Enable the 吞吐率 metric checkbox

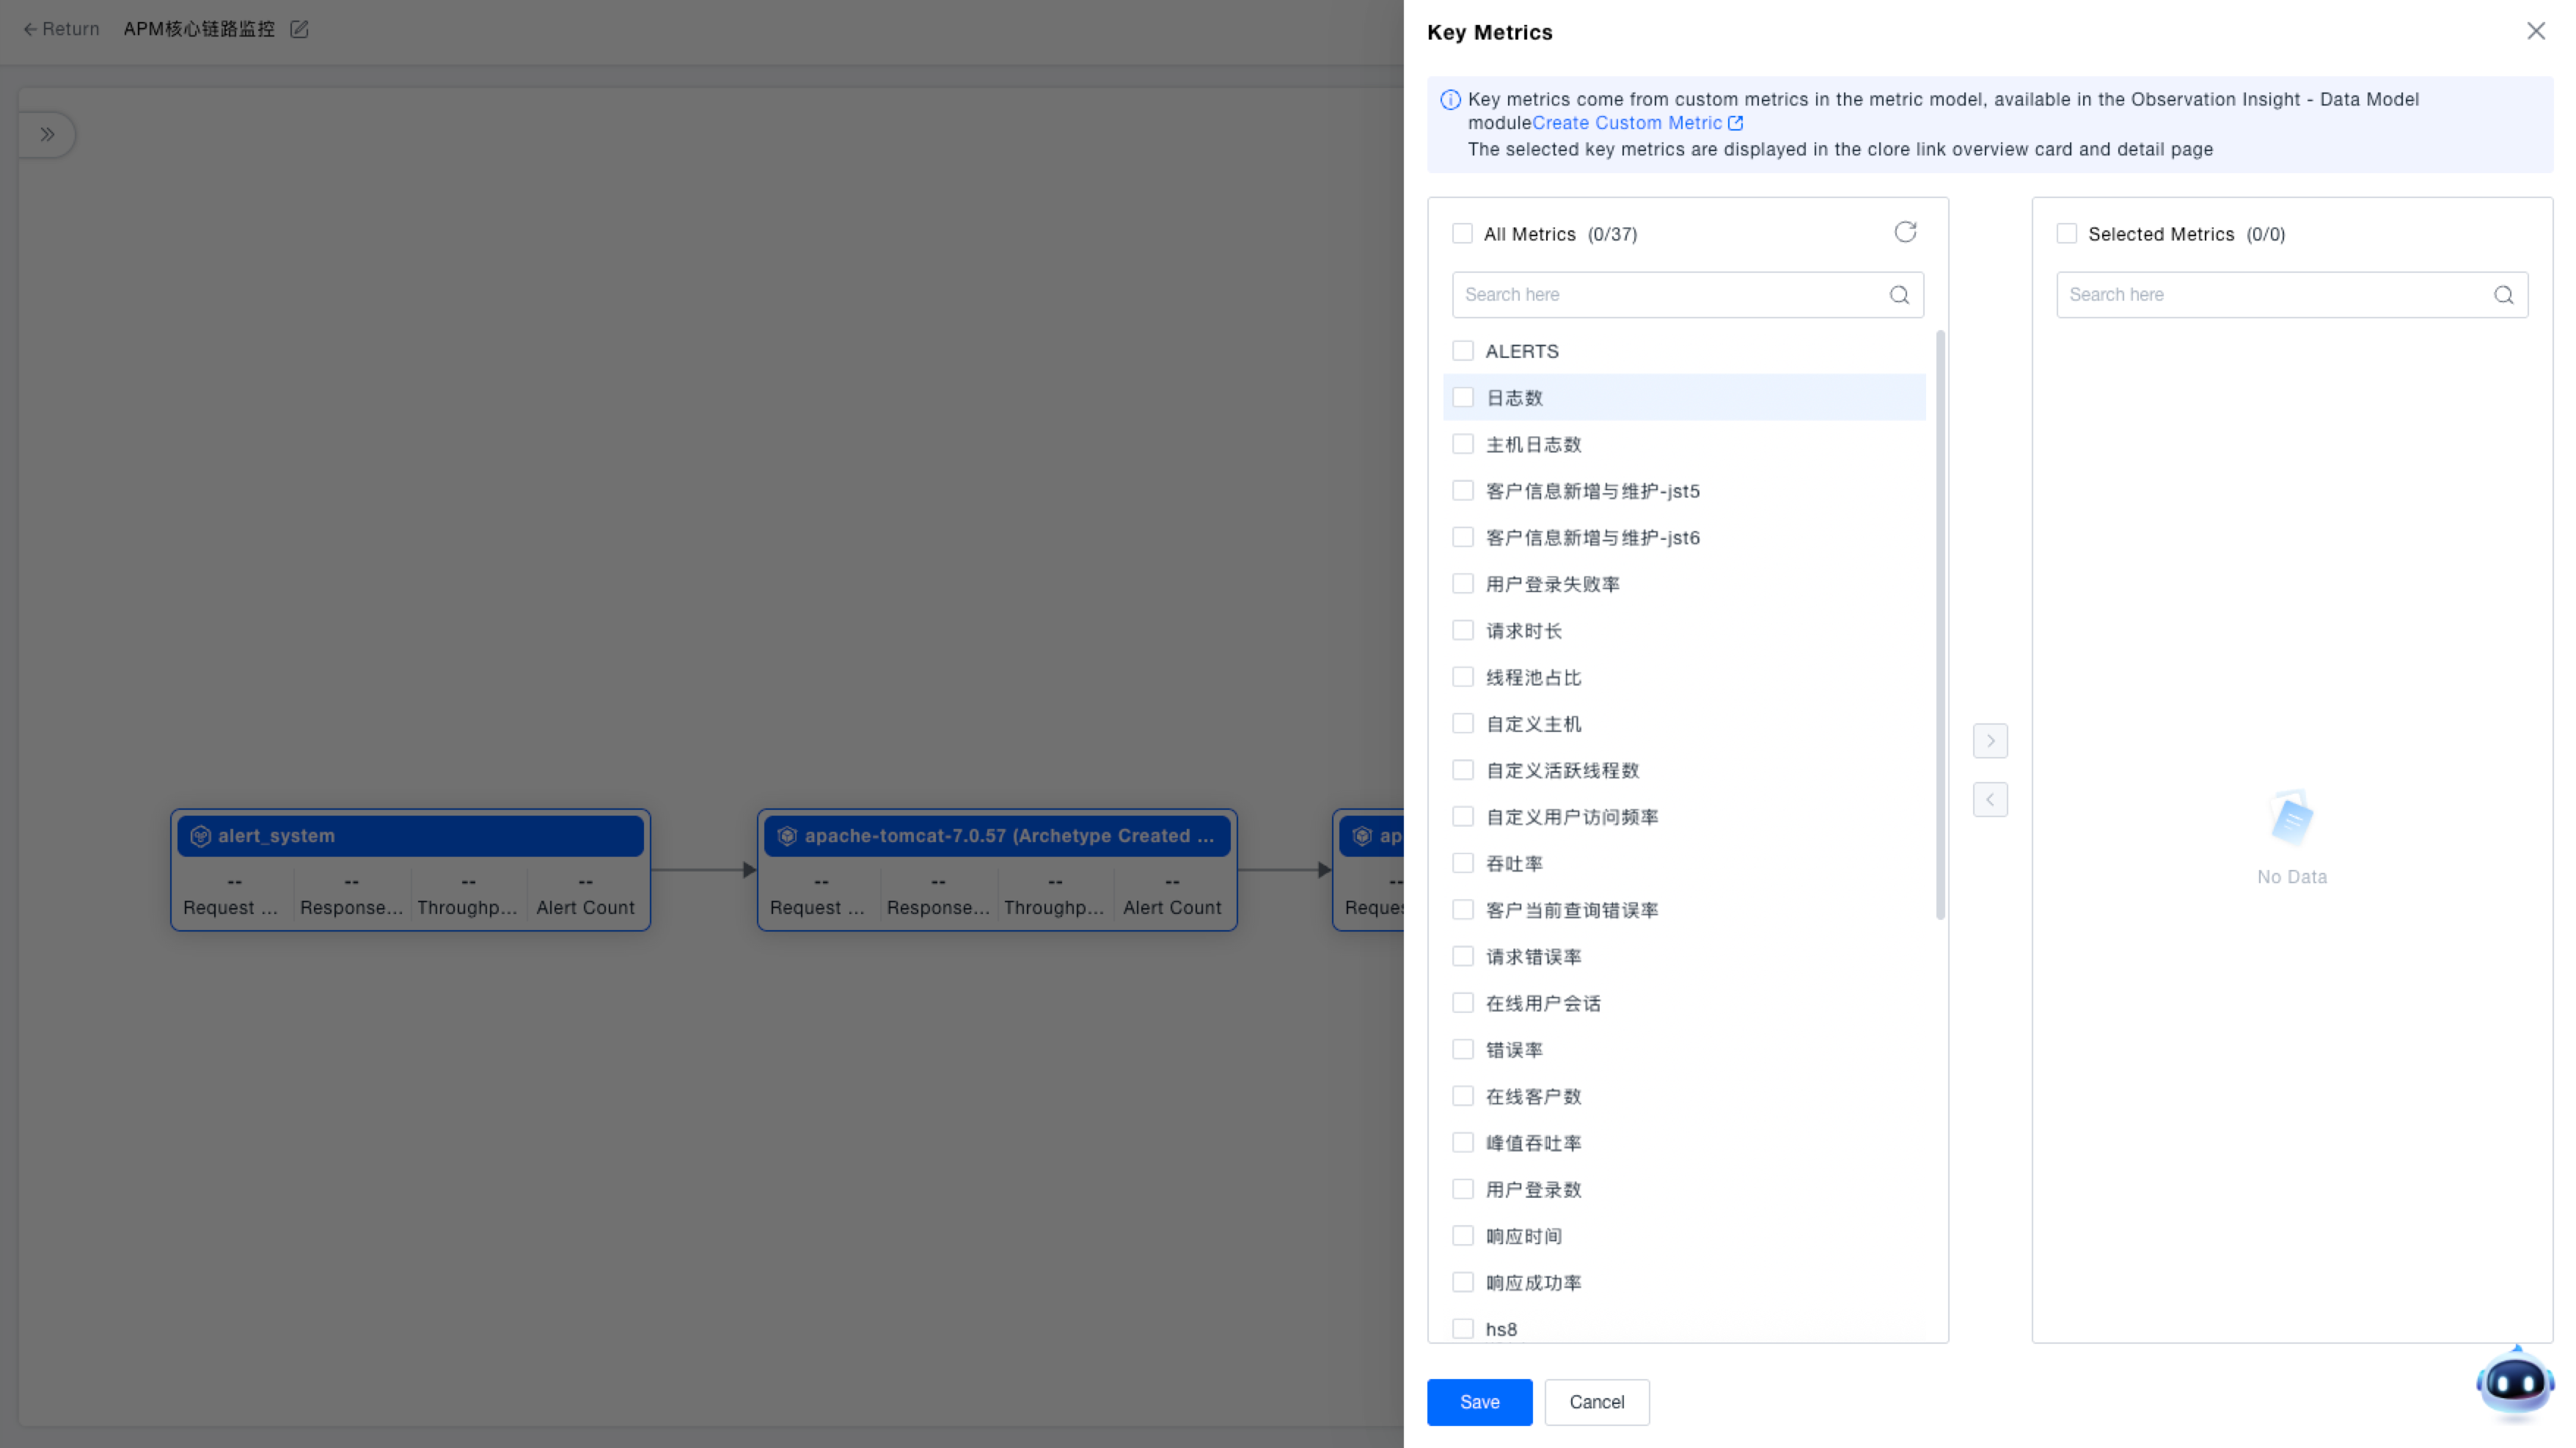(x=1463, y=863)
